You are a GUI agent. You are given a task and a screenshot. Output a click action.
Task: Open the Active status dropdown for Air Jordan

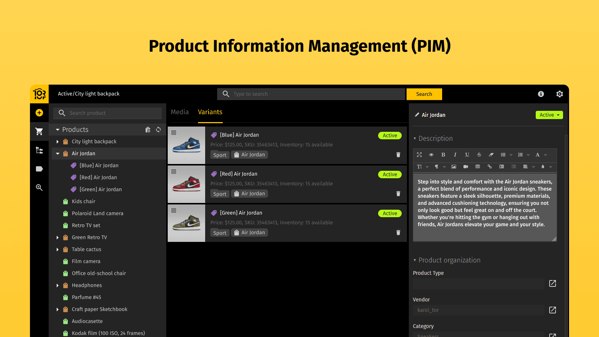pos(549,115)
